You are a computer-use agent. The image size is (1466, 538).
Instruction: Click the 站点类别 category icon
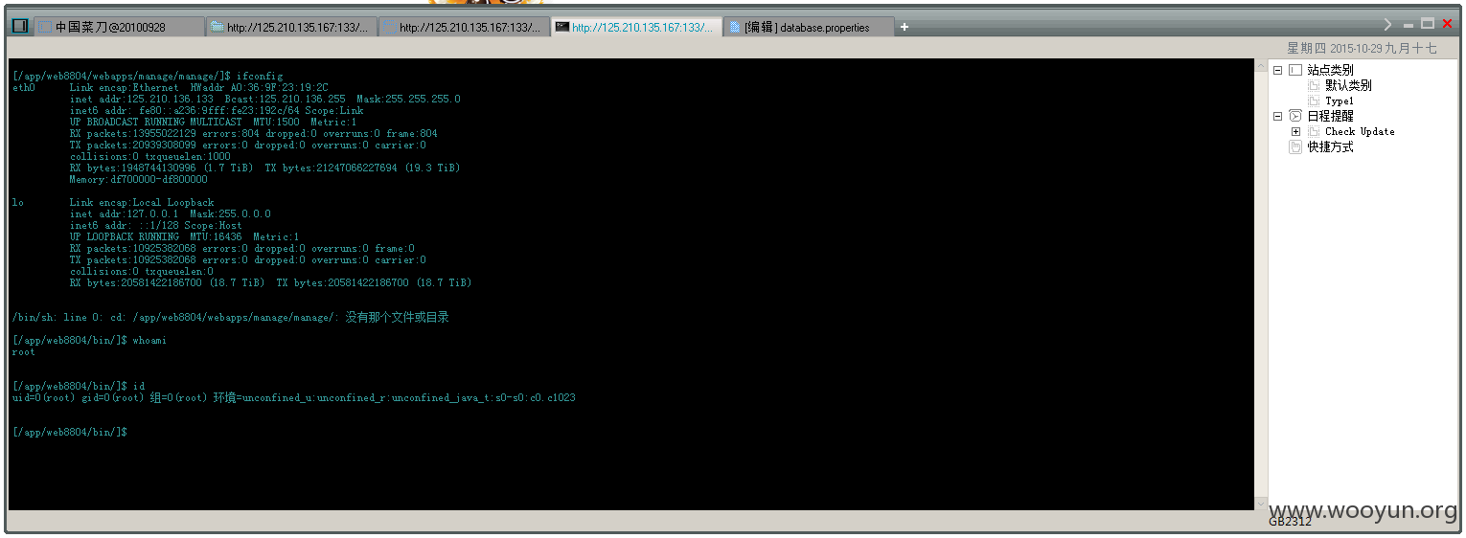(x=1295, y=70)
